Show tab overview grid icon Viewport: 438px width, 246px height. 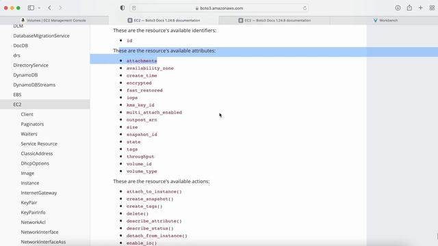(432, 8)
